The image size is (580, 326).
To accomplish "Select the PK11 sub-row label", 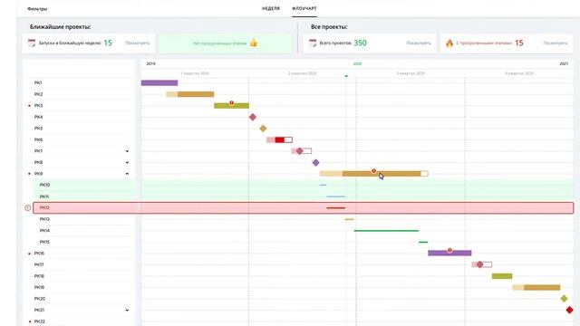I will (x=44, y=197).
